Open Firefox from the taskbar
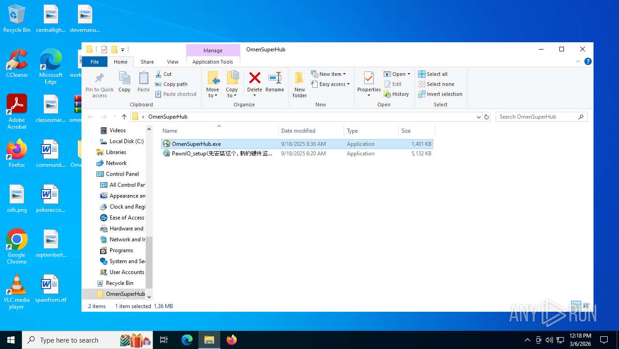 [x=232, y=339]
